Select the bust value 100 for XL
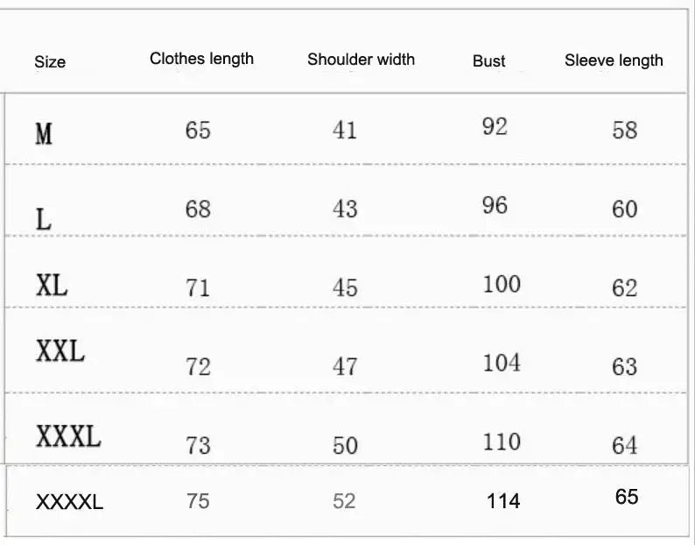695x545 pixels. (x=502, y=284)
